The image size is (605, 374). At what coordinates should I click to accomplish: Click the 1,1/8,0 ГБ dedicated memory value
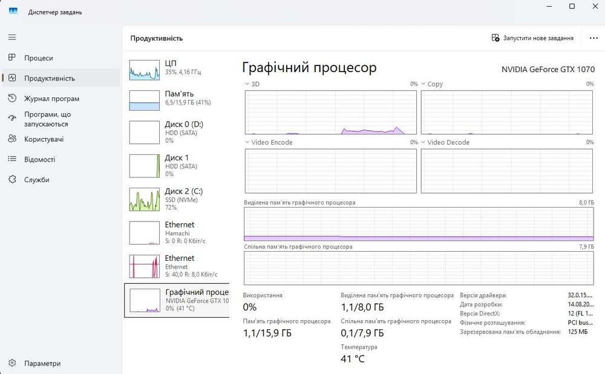362,307
